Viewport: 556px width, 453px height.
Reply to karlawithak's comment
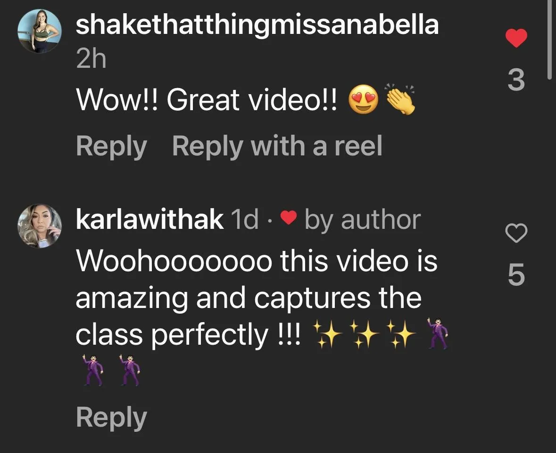111,418
